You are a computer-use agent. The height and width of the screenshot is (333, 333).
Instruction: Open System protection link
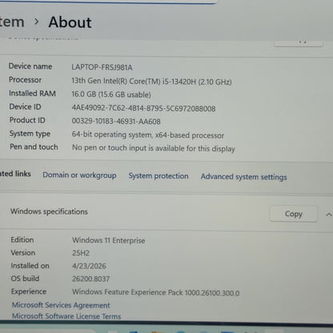pos(158,176)
